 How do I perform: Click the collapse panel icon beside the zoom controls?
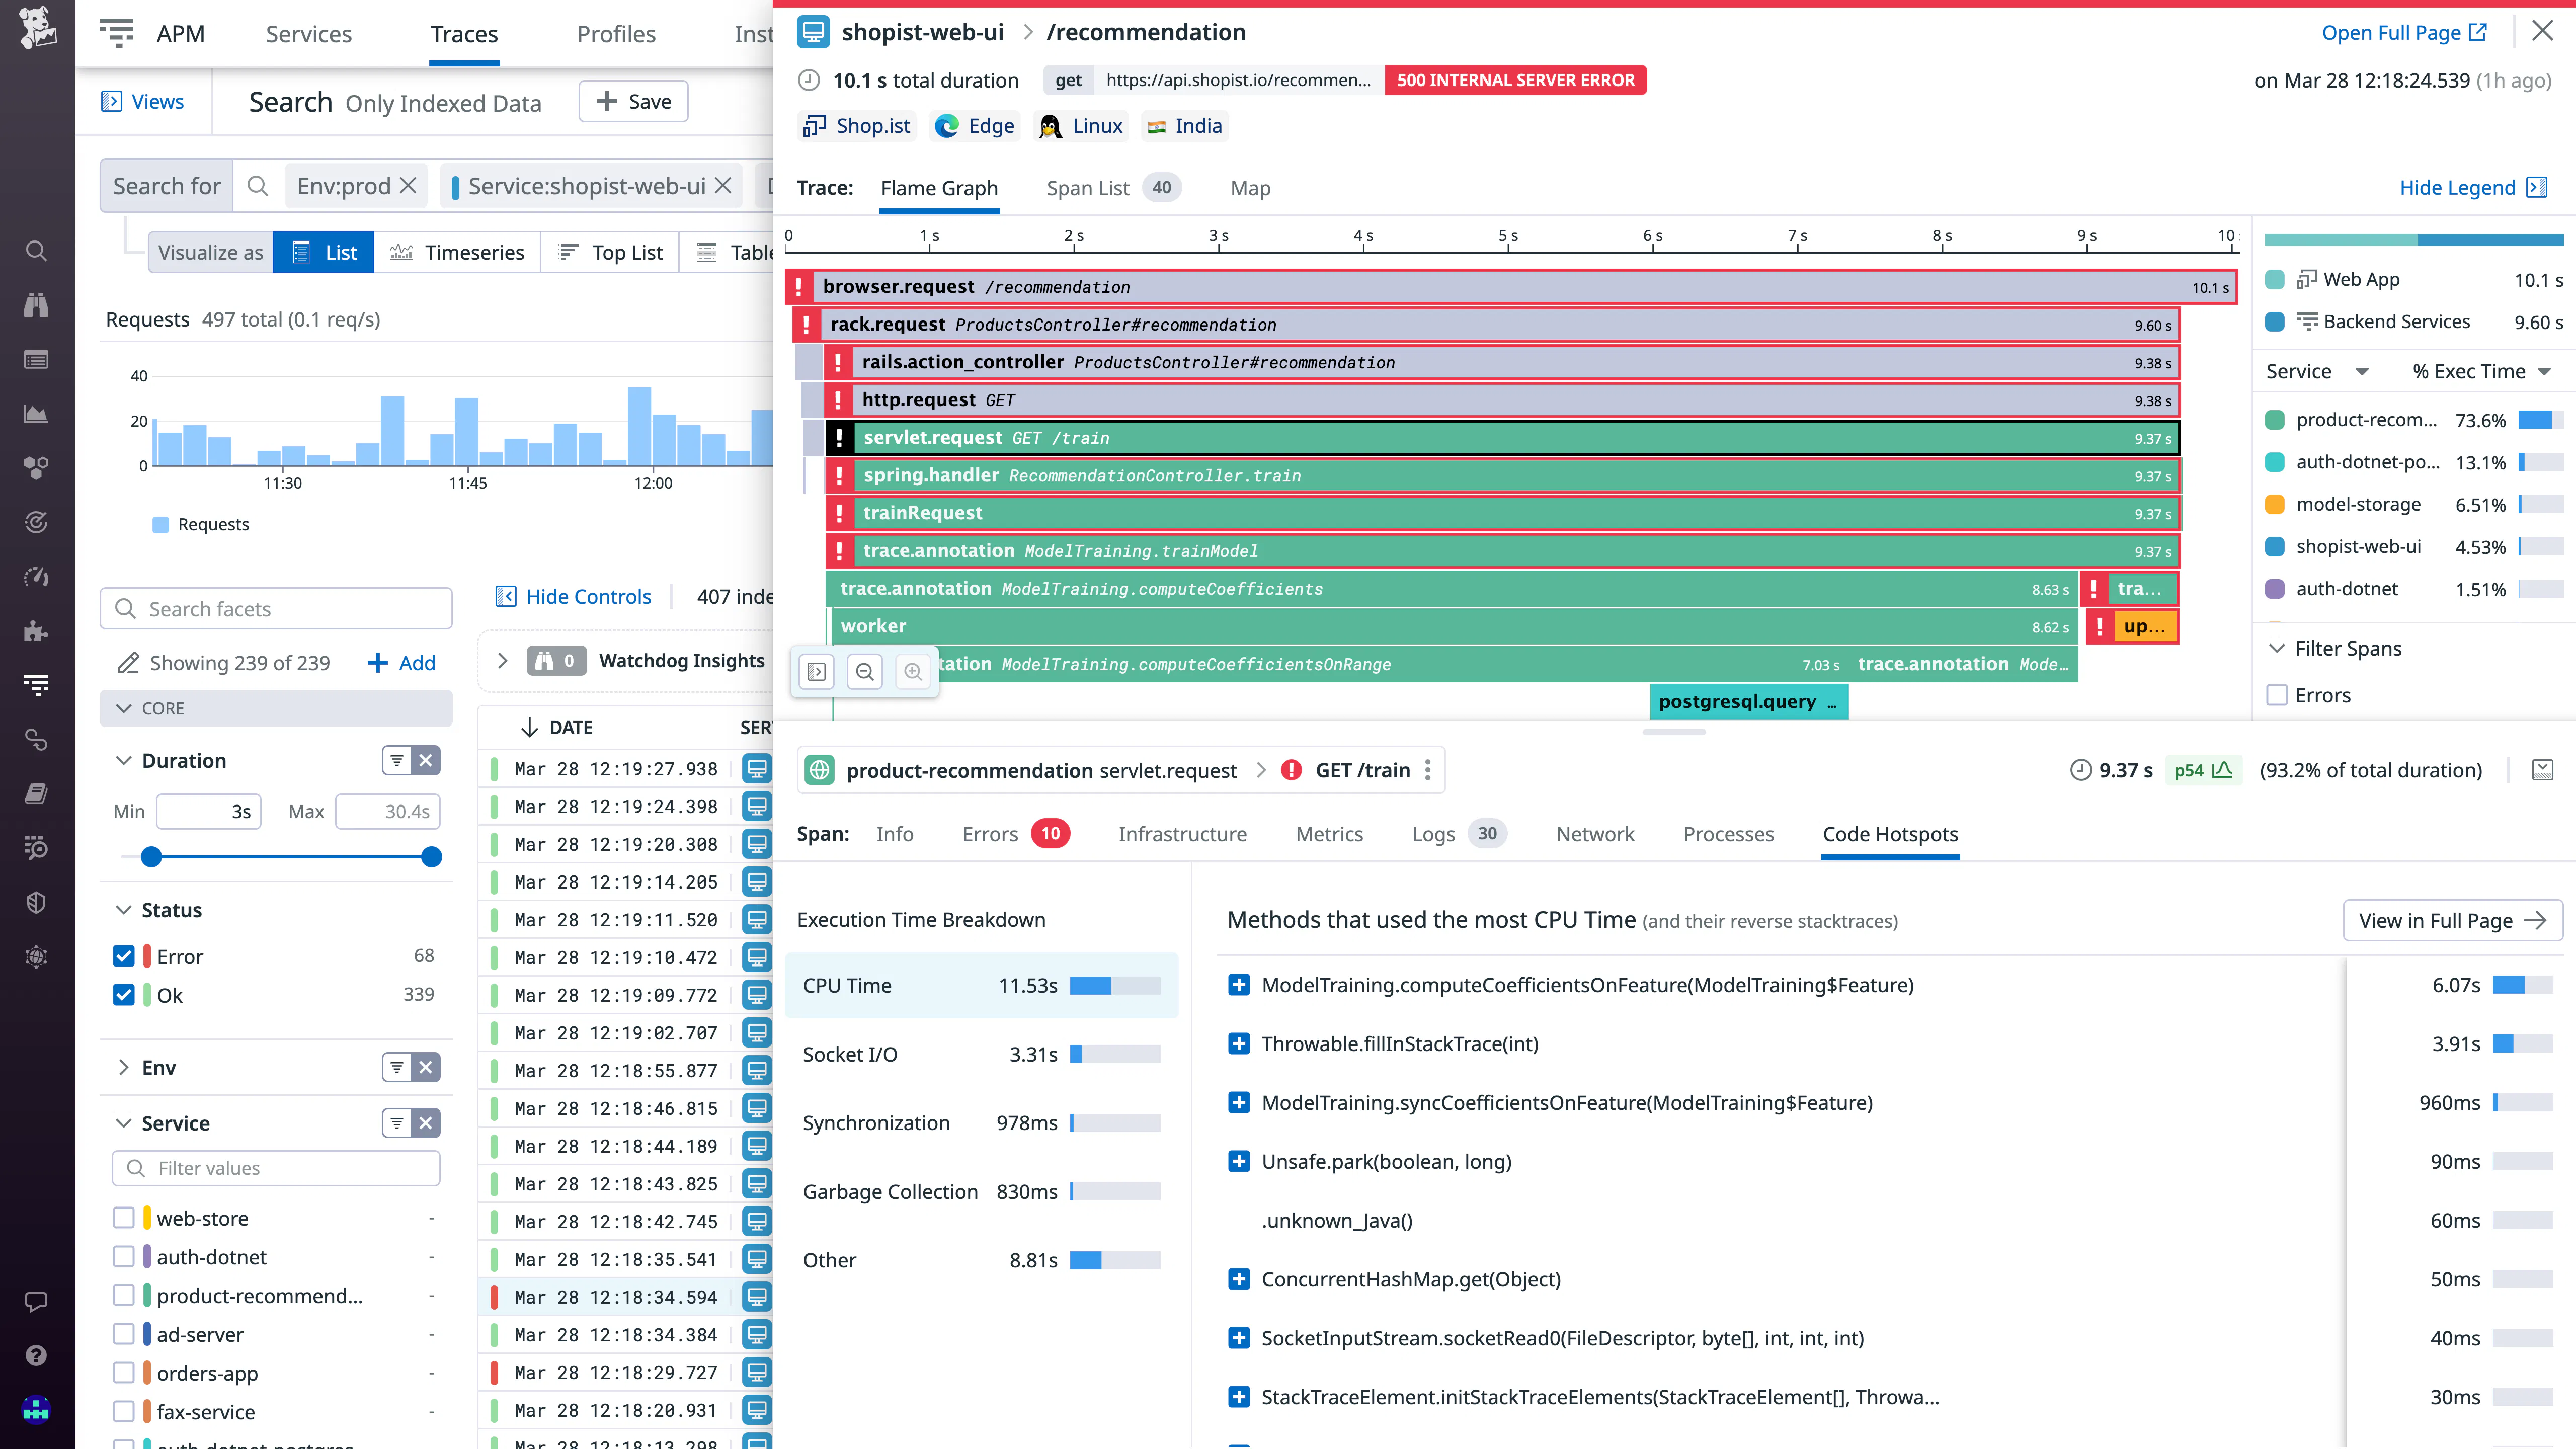coord(816,672)
